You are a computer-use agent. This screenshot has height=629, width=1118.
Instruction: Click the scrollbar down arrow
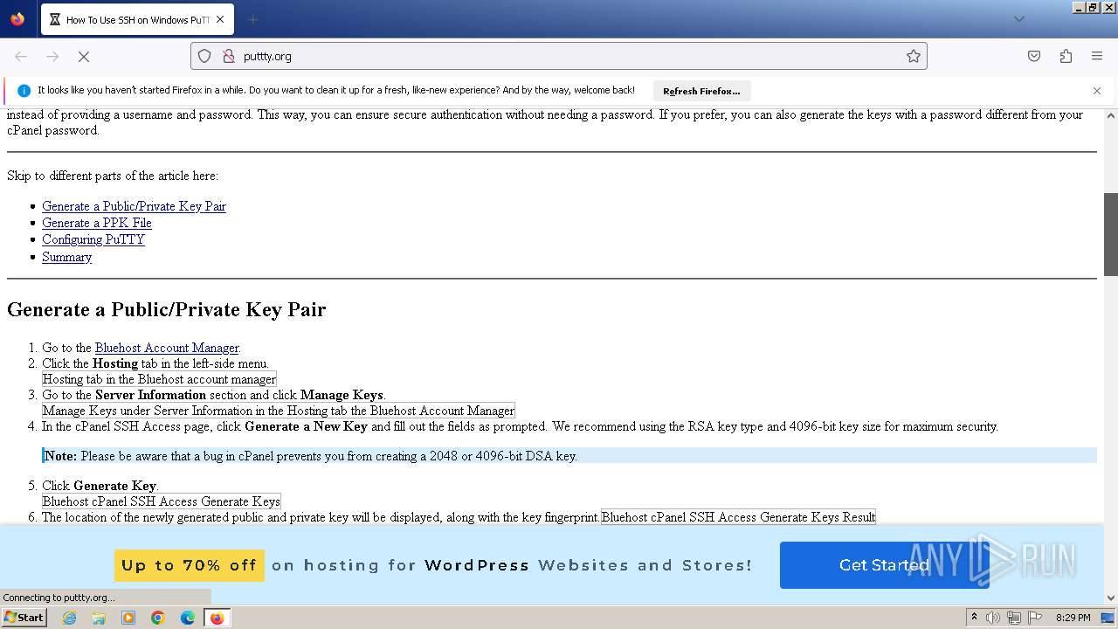1111,598
